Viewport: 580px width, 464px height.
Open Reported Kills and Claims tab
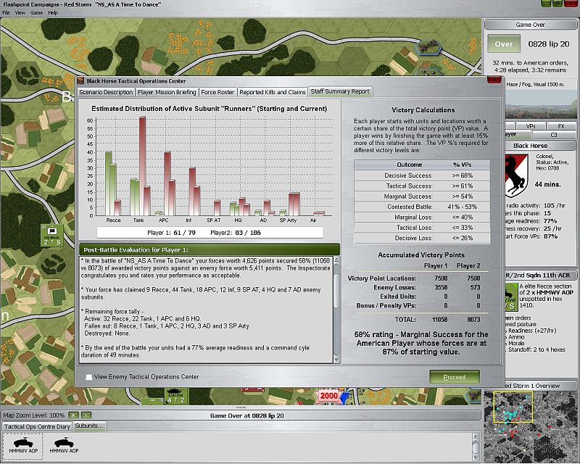[273, 92]
